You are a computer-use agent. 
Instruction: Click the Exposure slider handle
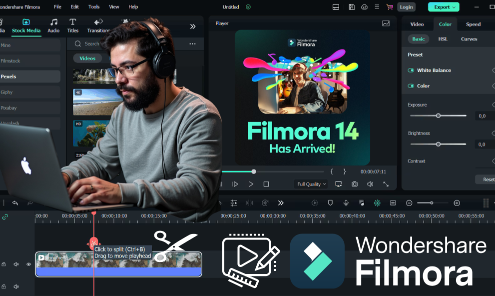pyautogui.click(x=438, y=115)
